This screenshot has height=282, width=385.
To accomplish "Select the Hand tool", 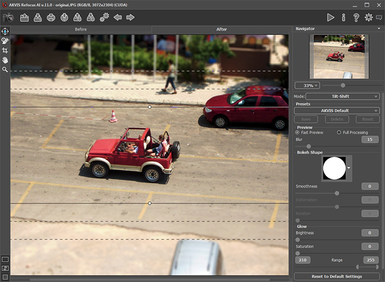I will point(5,60).
